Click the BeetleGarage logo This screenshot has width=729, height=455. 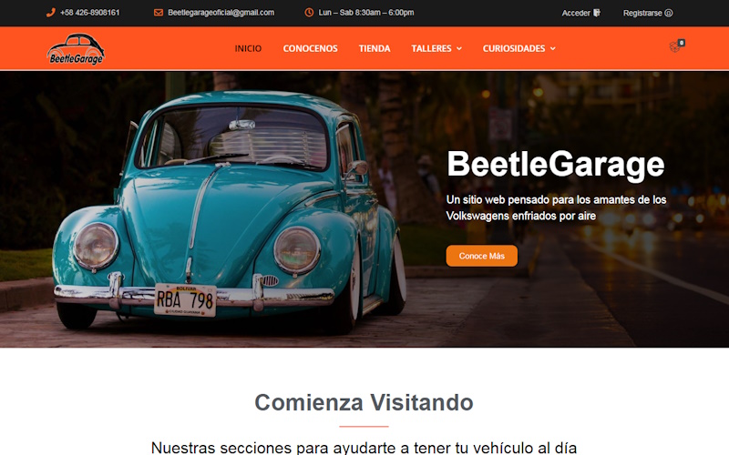(76, 49)
